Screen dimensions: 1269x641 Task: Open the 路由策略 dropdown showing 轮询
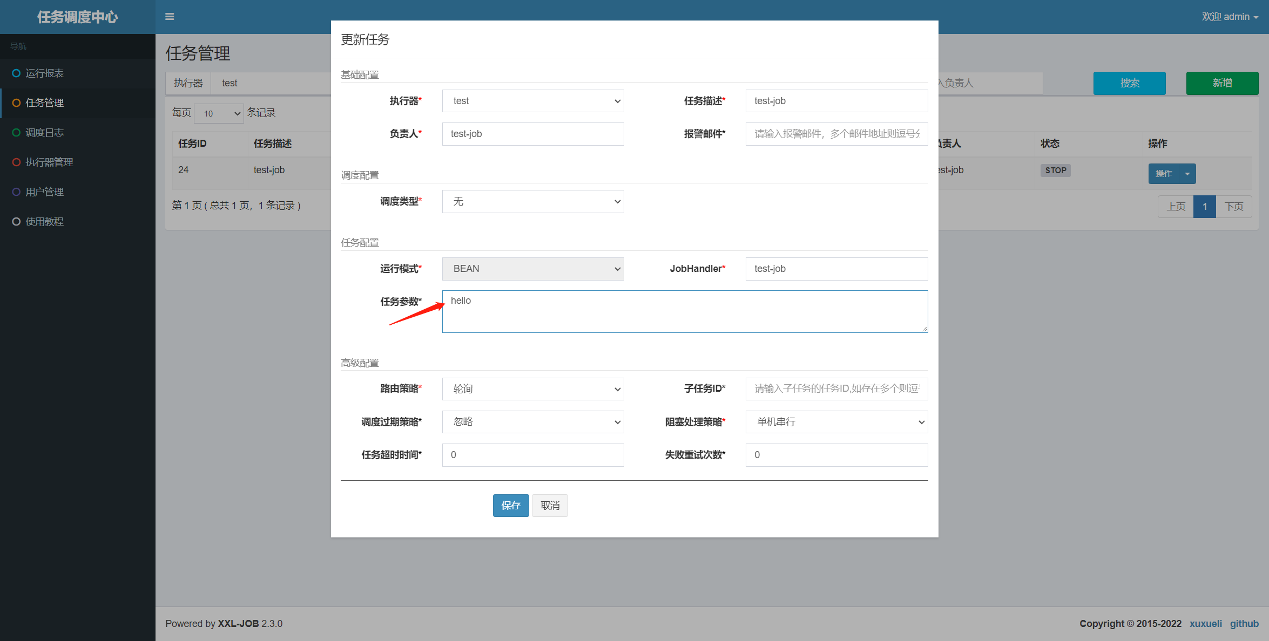click(532, 388)
